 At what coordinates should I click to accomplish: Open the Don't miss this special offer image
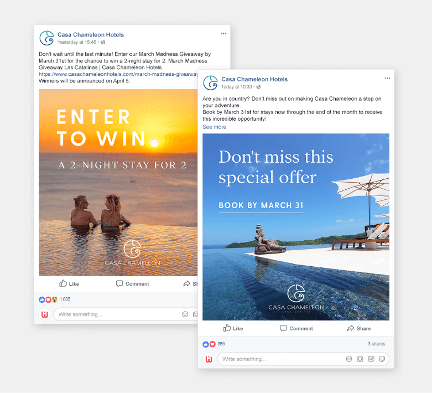[296, 227]
